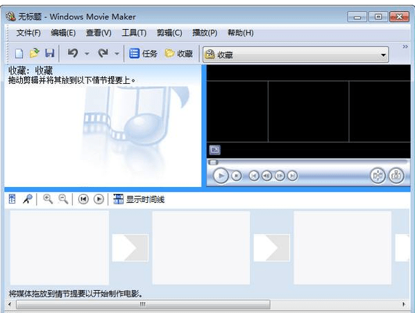Rewind the storyboard to start
The width and height of the screenshot is (415, 313).
click(83, 199)
